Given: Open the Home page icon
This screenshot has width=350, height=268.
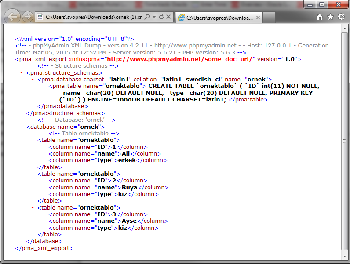Looking at the screenshot, I should tap(320, 17).
